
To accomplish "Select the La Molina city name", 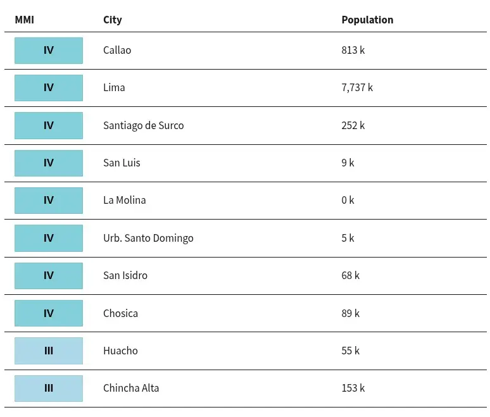I will tap(125, 200).
